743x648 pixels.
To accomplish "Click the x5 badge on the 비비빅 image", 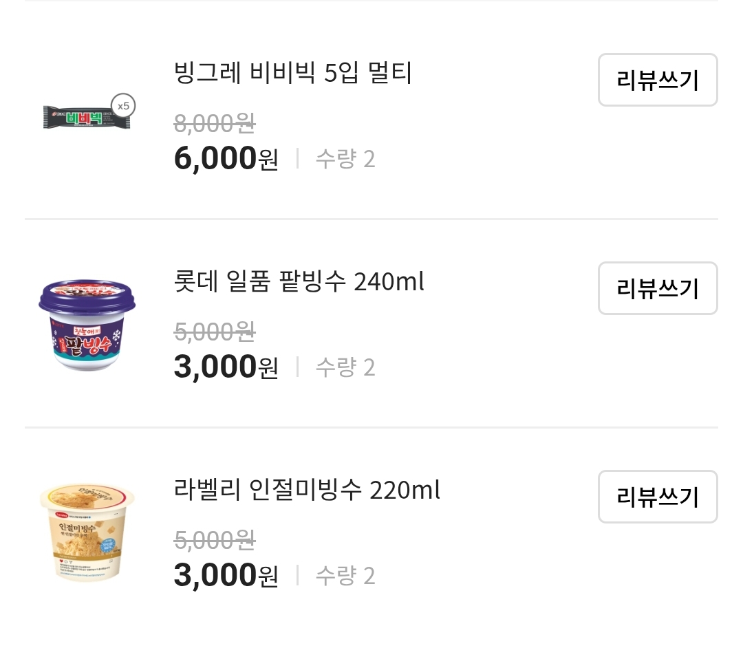I will coord(122,105).
